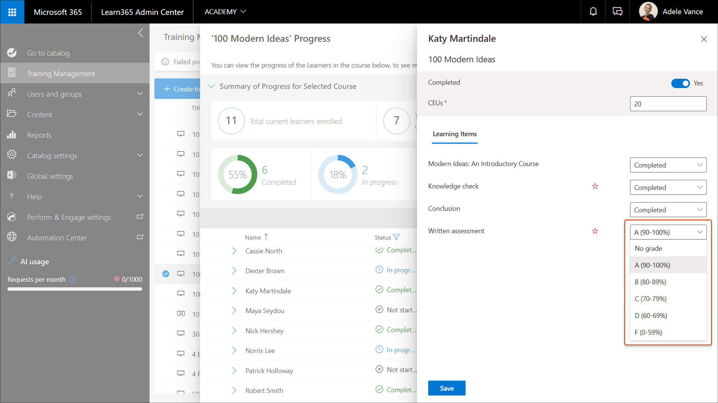Open Global settings in sidebar
Image resolution: width=718 pixels, height=403 pixels.
pos(50,176)
